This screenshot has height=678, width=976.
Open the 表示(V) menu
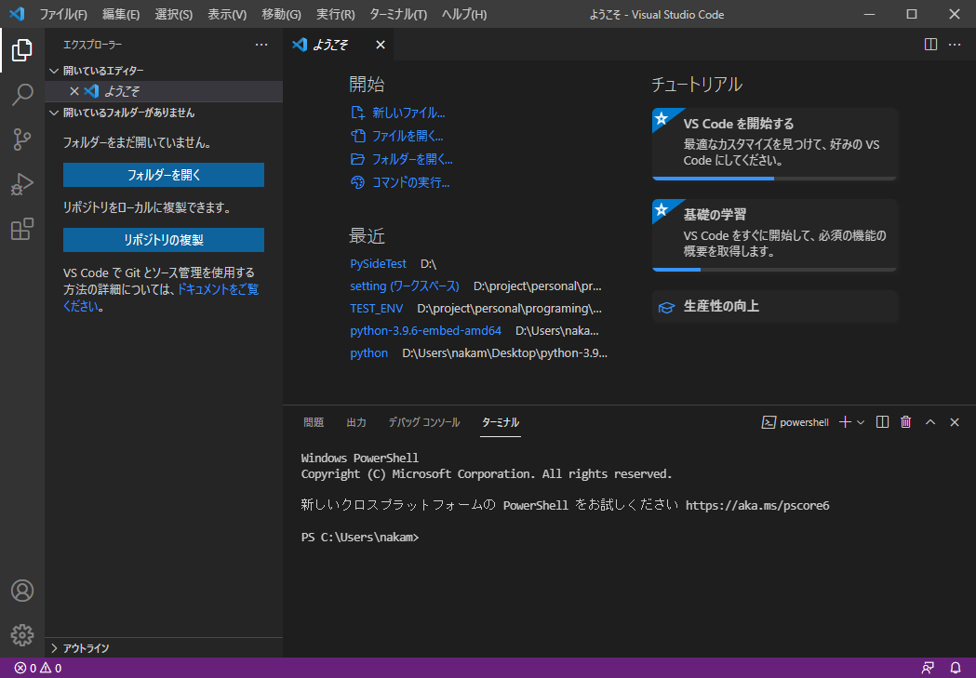[227, 14]
